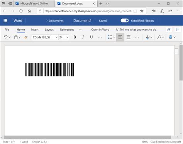This screenshot has width=183, height=144.
Task: Select the Format Painter brush
Action: point(26,37)
